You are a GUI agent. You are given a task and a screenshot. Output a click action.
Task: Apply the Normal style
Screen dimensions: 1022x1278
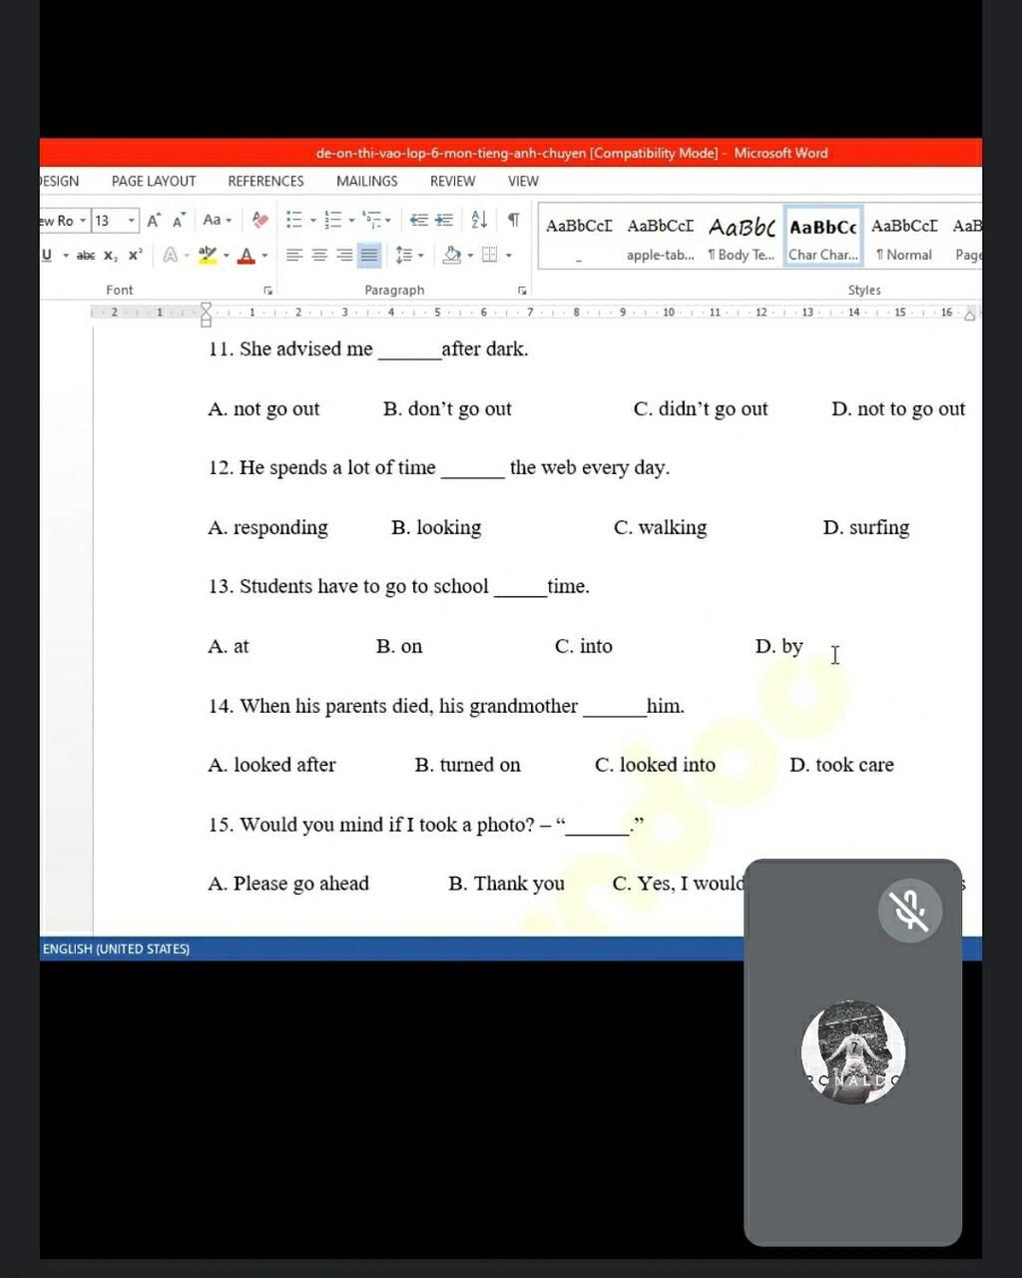904,238
